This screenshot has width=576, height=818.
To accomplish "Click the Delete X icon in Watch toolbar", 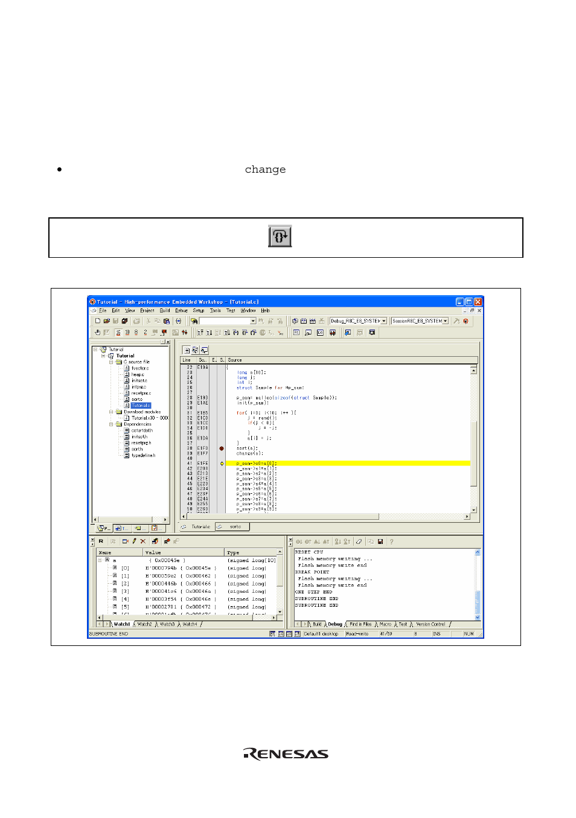I will tap(143, 542).
